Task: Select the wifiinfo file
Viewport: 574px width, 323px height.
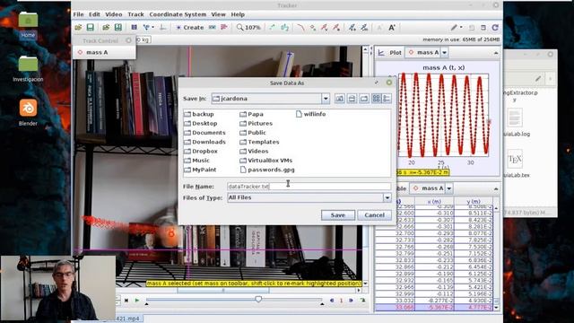Action: click(x=310, y=114)
